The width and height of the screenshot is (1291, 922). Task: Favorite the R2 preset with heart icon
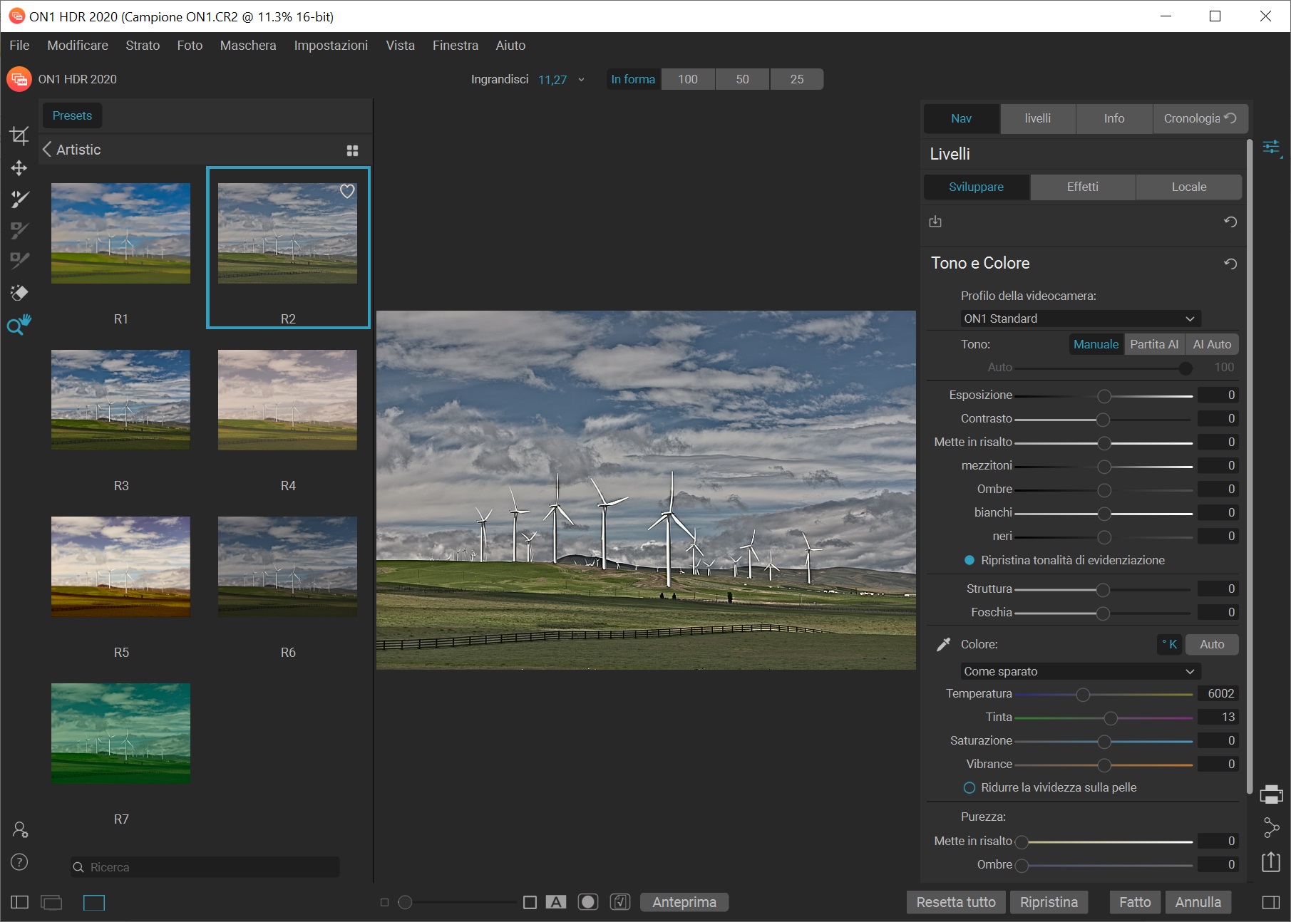click(x=347, y=191)
